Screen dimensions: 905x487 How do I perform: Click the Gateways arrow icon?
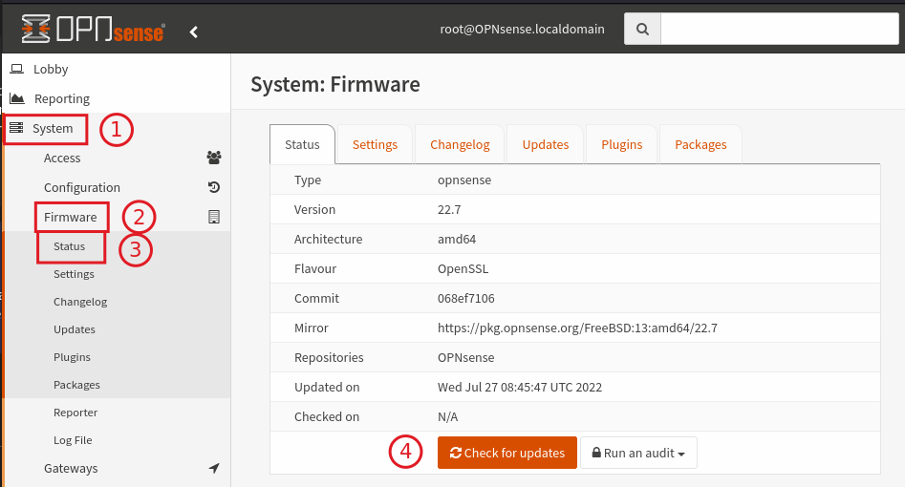click(x=214, y=468)
